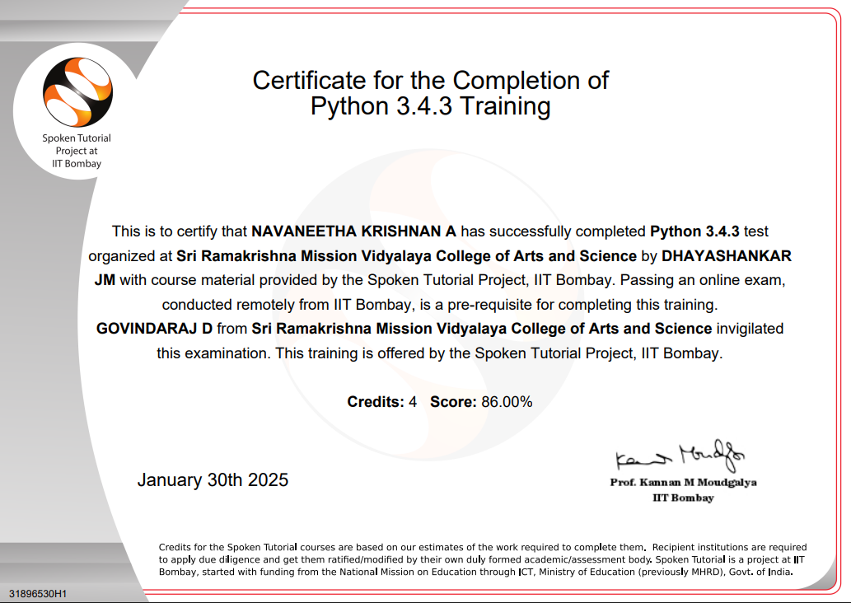Click the organizer name 'DHAYASHANKAR'
This screenshot has height=603, width=851.
pyautogui.click(x=726, y=255)
